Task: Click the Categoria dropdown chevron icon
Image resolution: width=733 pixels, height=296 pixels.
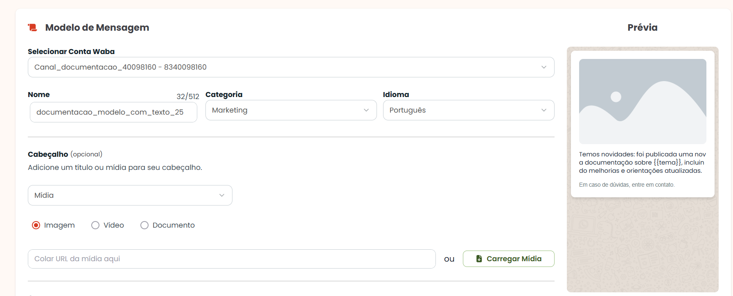Action: coord(366,110)
